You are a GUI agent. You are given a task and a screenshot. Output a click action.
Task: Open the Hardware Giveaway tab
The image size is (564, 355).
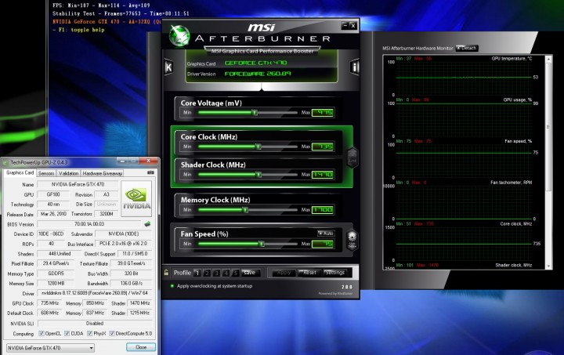coord(103,173)
